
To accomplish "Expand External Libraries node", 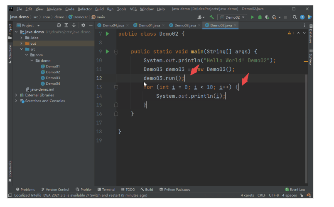I will 16,95.
